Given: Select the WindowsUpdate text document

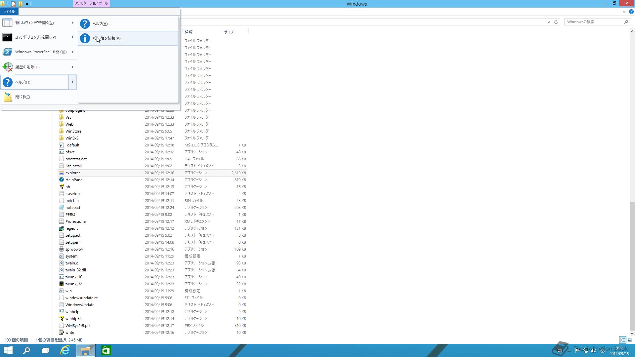Looking at the screenshot, I should coord(152,305).
